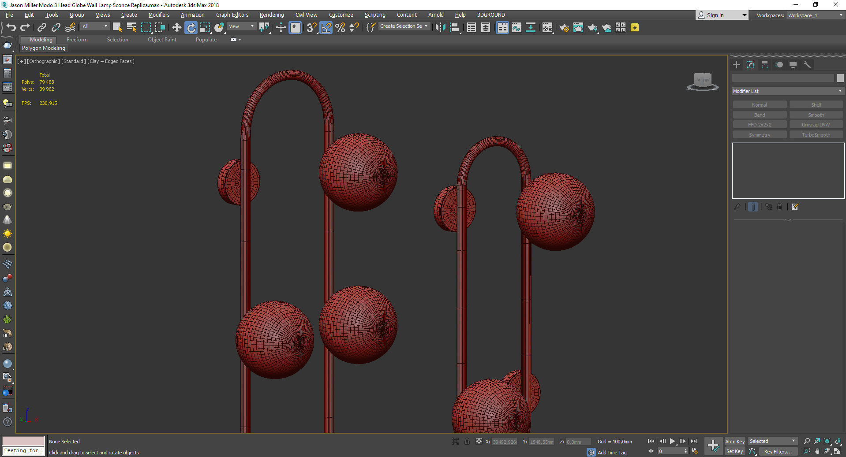This screenshot has height=457, width=846.
Task: Toggle the Spinner Snap button
Action: 354,28
